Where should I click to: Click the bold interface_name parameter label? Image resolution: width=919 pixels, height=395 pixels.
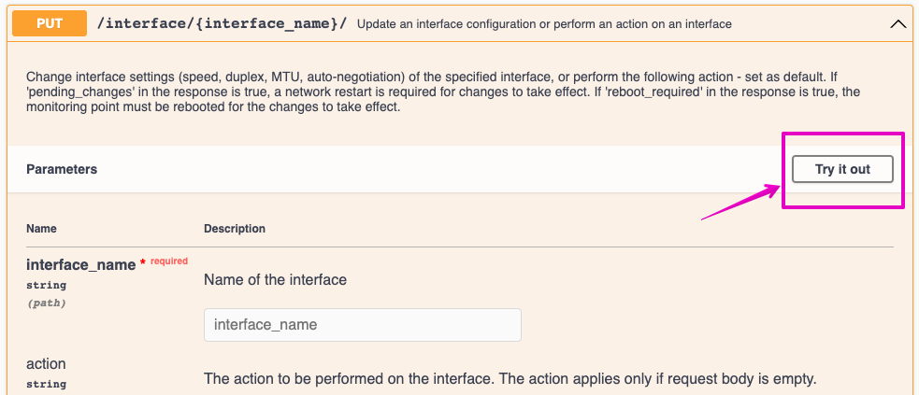[80, 265]
